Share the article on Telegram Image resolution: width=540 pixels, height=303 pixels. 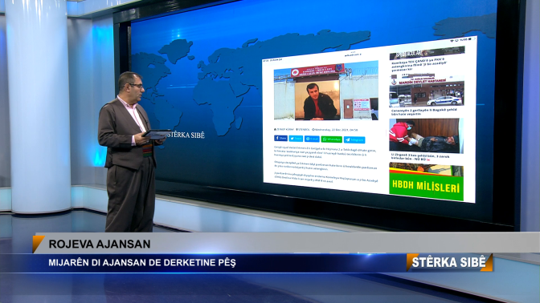pos(354,139)
